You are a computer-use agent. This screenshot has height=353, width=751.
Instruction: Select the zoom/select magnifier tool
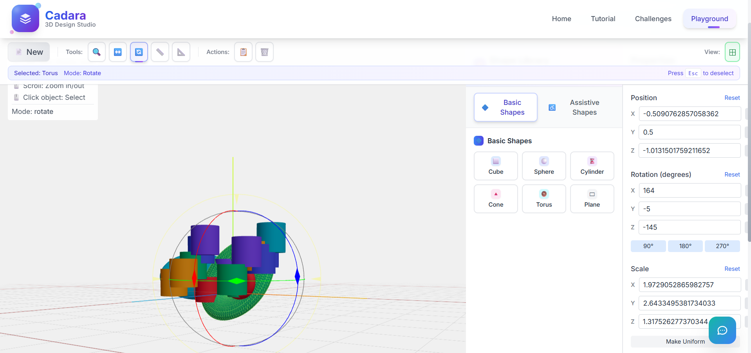[x=96, y=52]
